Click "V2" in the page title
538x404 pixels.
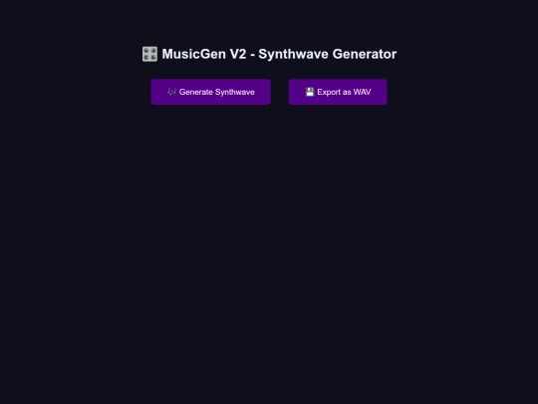tap(238, 54)
